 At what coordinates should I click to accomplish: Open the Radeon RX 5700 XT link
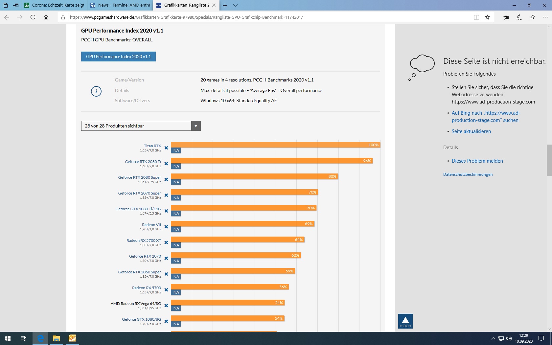[144, 241]
